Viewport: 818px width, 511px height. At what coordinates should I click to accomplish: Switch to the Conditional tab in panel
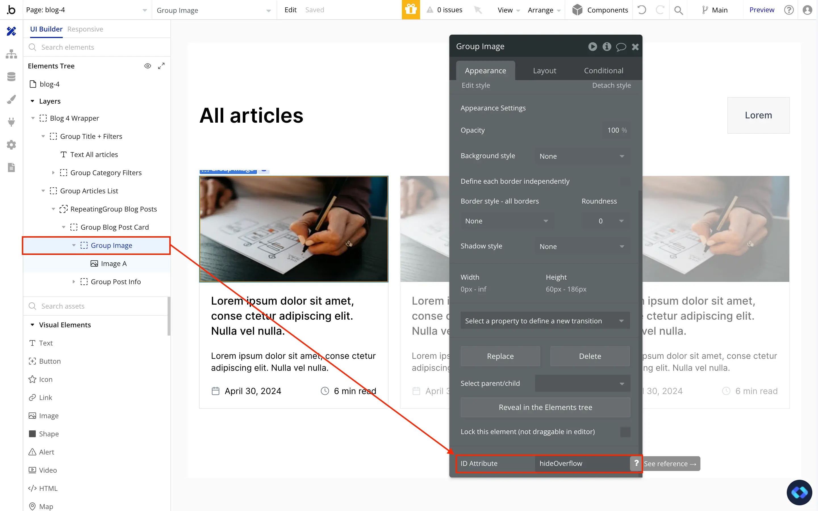604,71
